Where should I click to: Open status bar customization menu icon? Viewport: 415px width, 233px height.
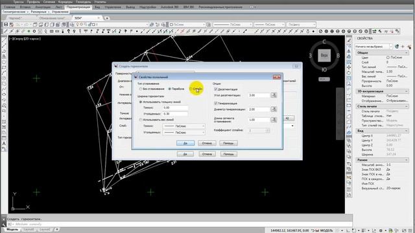coord(410,230)
